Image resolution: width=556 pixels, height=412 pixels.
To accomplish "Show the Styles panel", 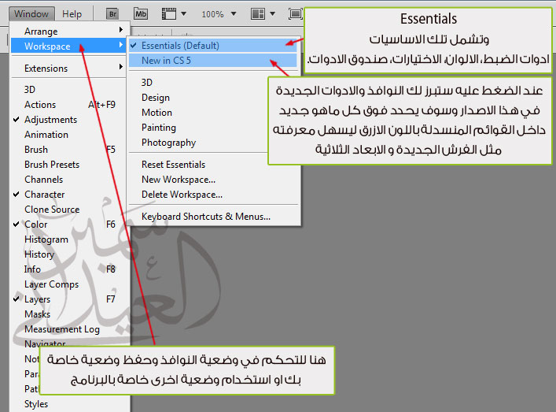I will [x=70, y=404].
